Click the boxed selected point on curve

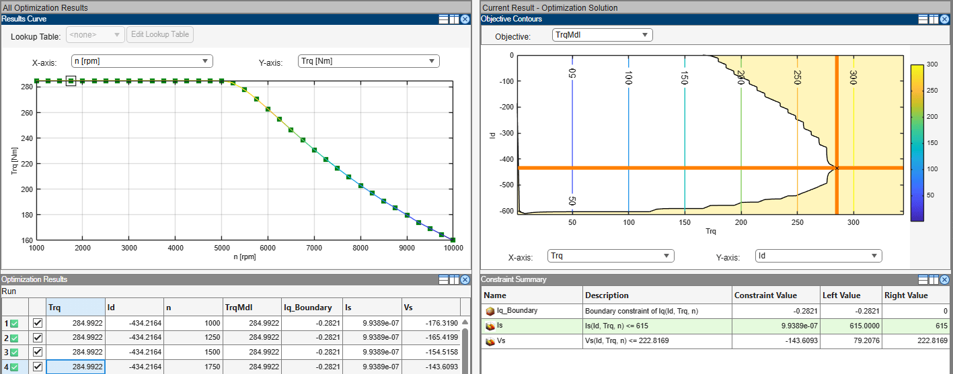71,81
